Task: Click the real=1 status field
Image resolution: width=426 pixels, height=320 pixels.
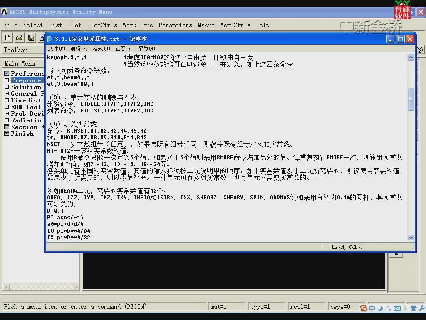Action: 307,307
